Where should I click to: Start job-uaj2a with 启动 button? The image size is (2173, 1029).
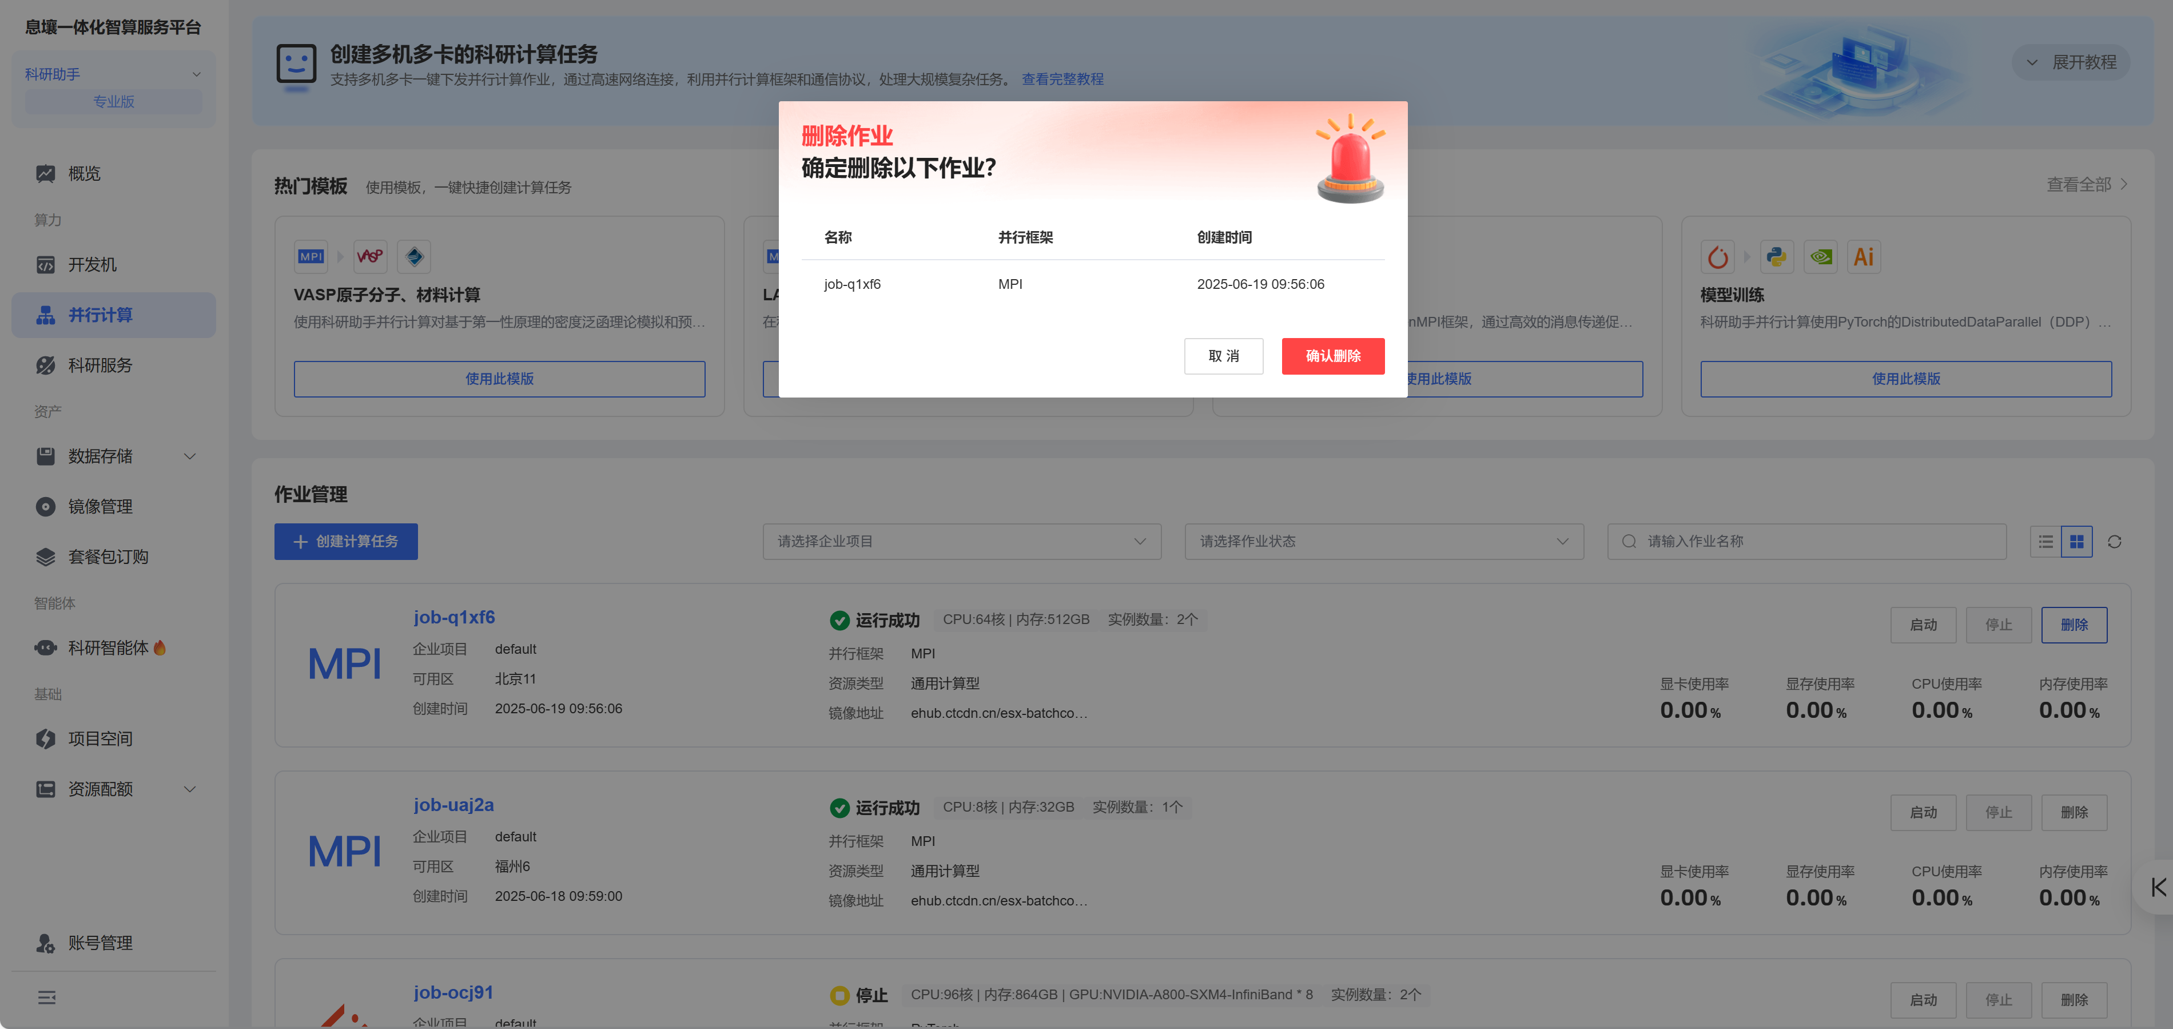click(1923, 812)
